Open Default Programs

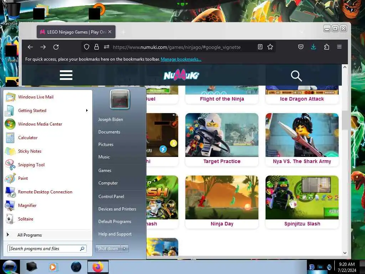(115, 222)
